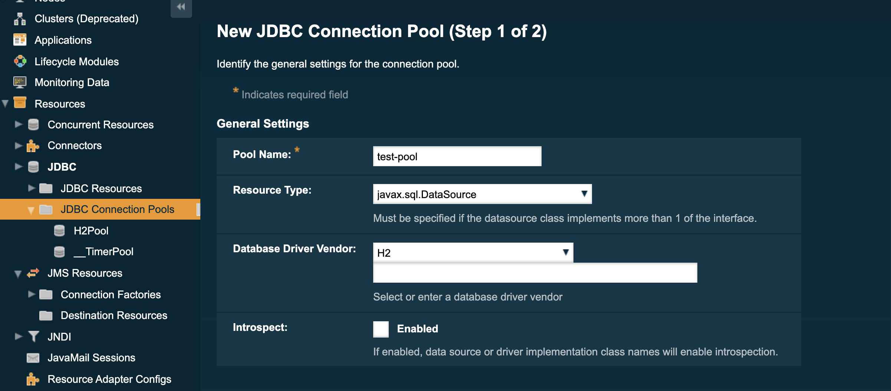Select the Clusters (Deprecated) icon
The image size is (891, 391).
(x=20, y=19)
